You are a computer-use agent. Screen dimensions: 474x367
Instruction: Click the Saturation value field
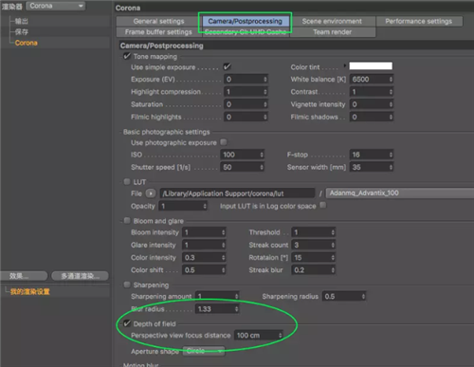click(246, 104)
